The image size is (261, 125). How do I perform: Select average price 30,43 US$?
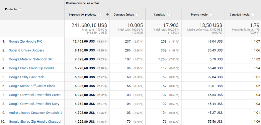215,50
